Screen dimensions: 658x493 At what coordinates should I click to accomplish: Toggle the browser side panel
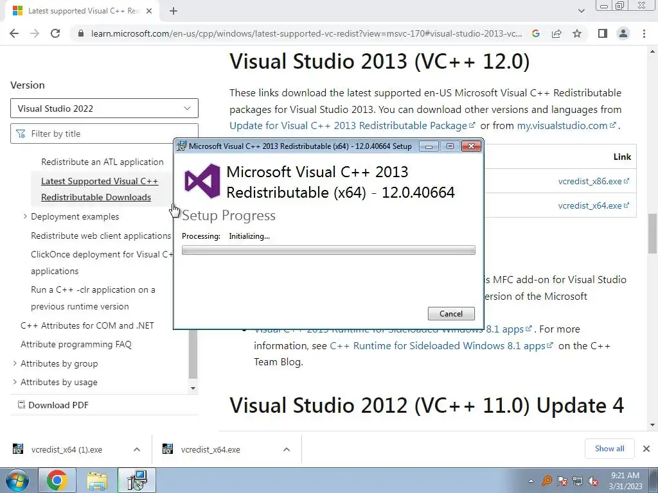[x=603, y=33]
